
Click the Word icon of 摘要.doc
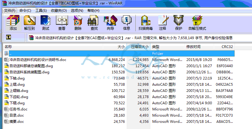coord(6,122)
